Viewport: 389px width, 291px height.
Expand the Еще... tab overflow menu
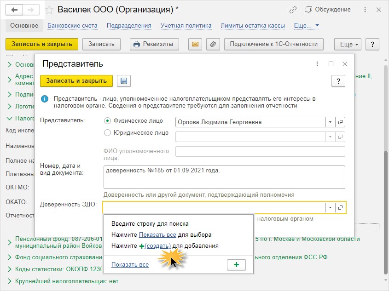click(307, 25)
